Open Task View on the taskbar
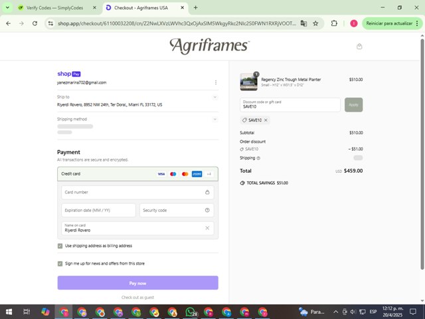Screen dimensions: 425x319 pyautogui.click(x=27, y=312)
